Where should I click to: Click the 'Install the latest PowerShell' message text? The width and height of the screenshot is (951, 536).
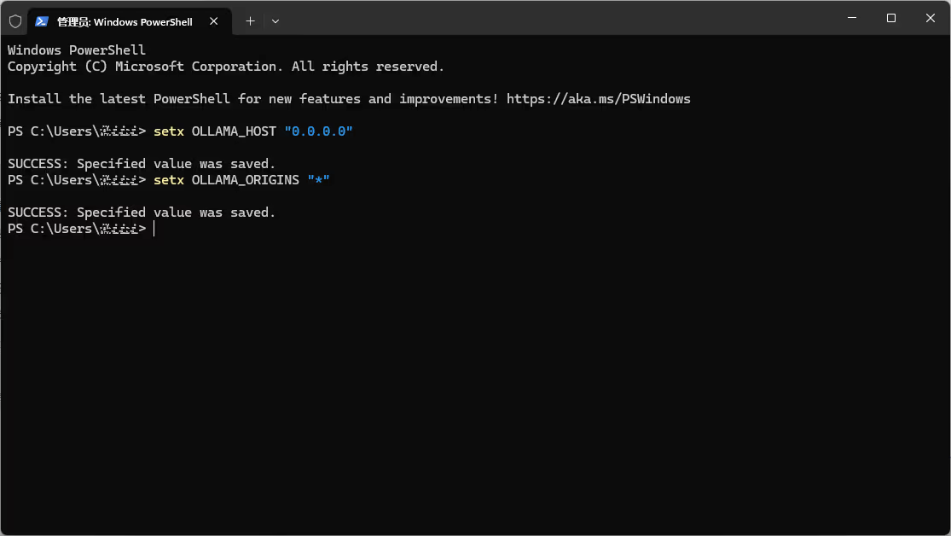point(253,99)
